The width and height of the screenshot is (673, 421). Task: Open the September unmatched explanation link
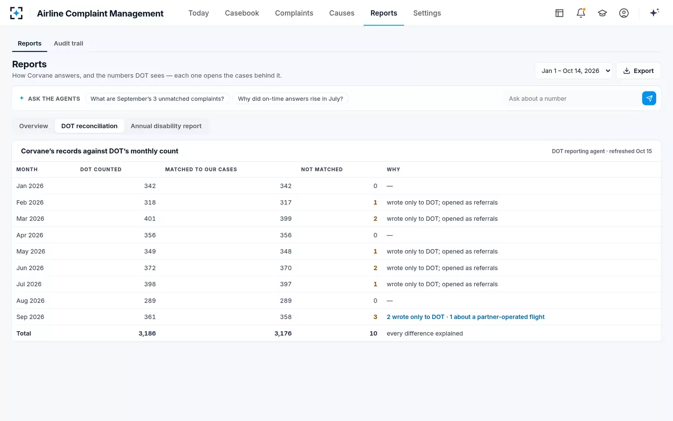tap(465, 317)
